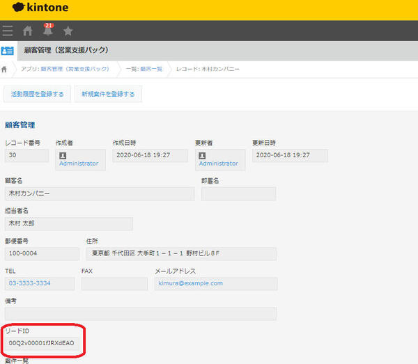Viewport: 418px width, 364px height.
Task: Click the リードID label
Action: pos(17,331)
